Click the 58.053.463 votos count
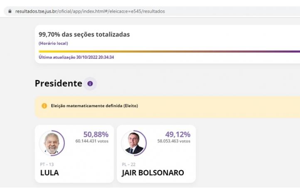The width and height of the screenshot is (300, 193). coord(174,141)
